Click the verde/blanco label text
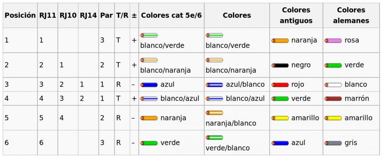Image resolution: width=383 pixels, height=158 pixels. tap(228, 148)
